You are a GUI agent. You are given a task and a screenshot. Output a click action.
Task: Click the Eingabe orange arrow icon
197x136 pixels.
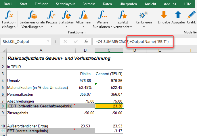pos(164,15)
